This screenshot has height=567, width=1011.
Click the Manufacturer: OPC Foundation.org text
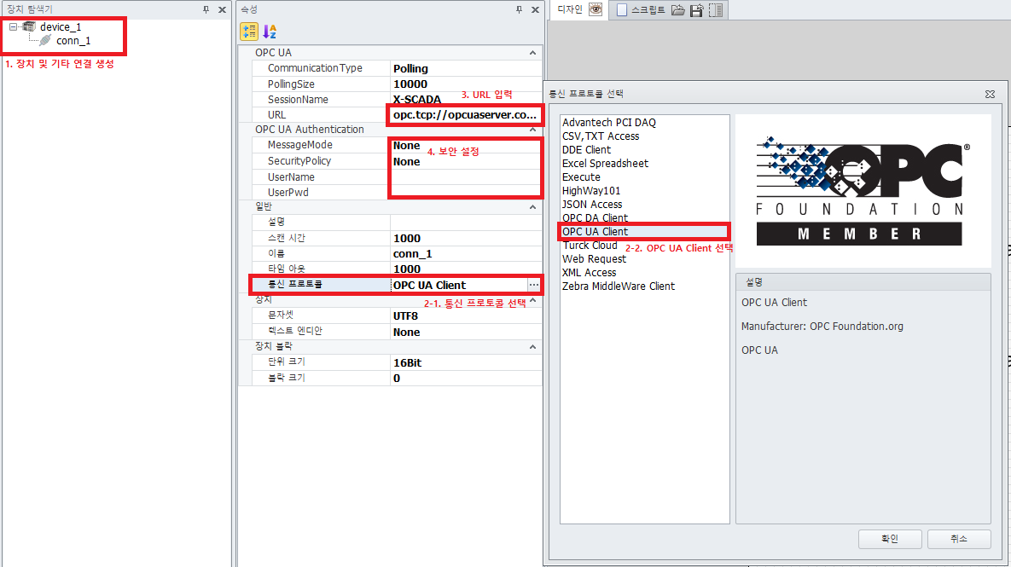pyautogui.click(x=822, y=326)
